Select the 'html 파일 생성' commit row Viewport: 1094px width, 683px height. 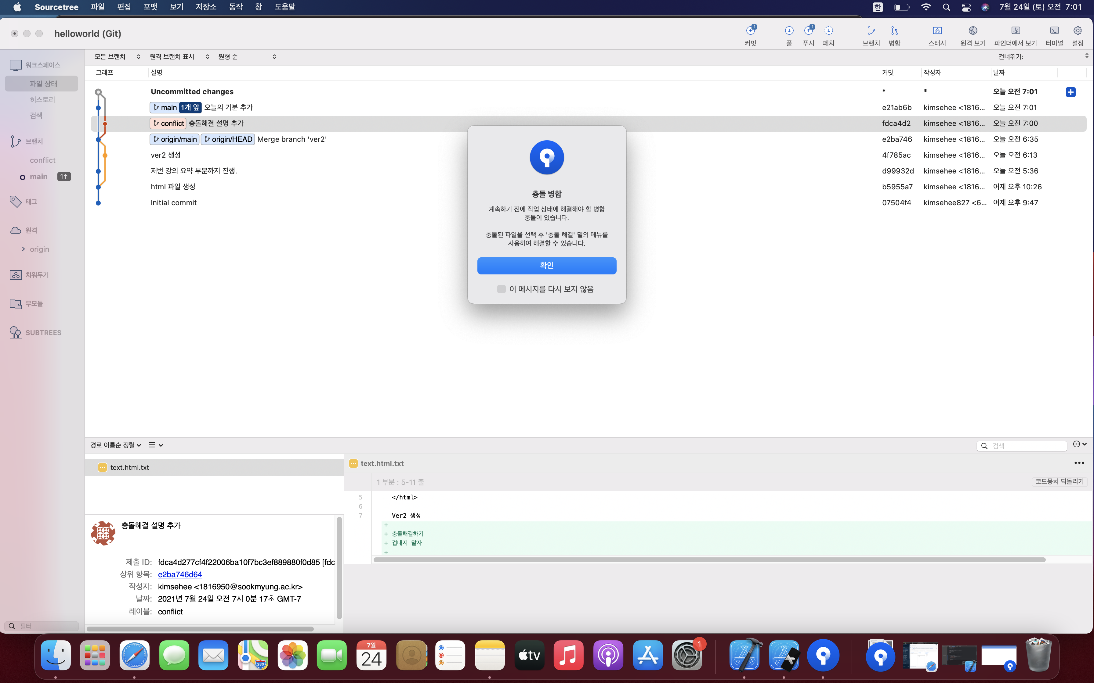click(589, 187)
